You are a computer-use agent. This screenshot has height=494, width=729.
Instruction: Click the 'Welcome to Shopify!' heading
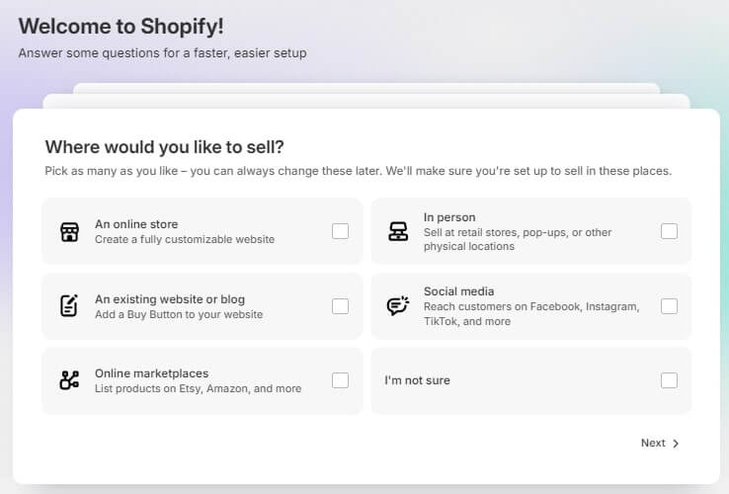[121, 26]
